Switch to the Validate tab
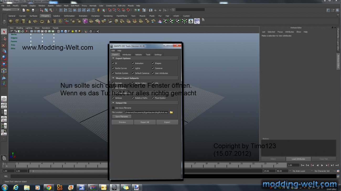341x191 pixels. point(138,55)
